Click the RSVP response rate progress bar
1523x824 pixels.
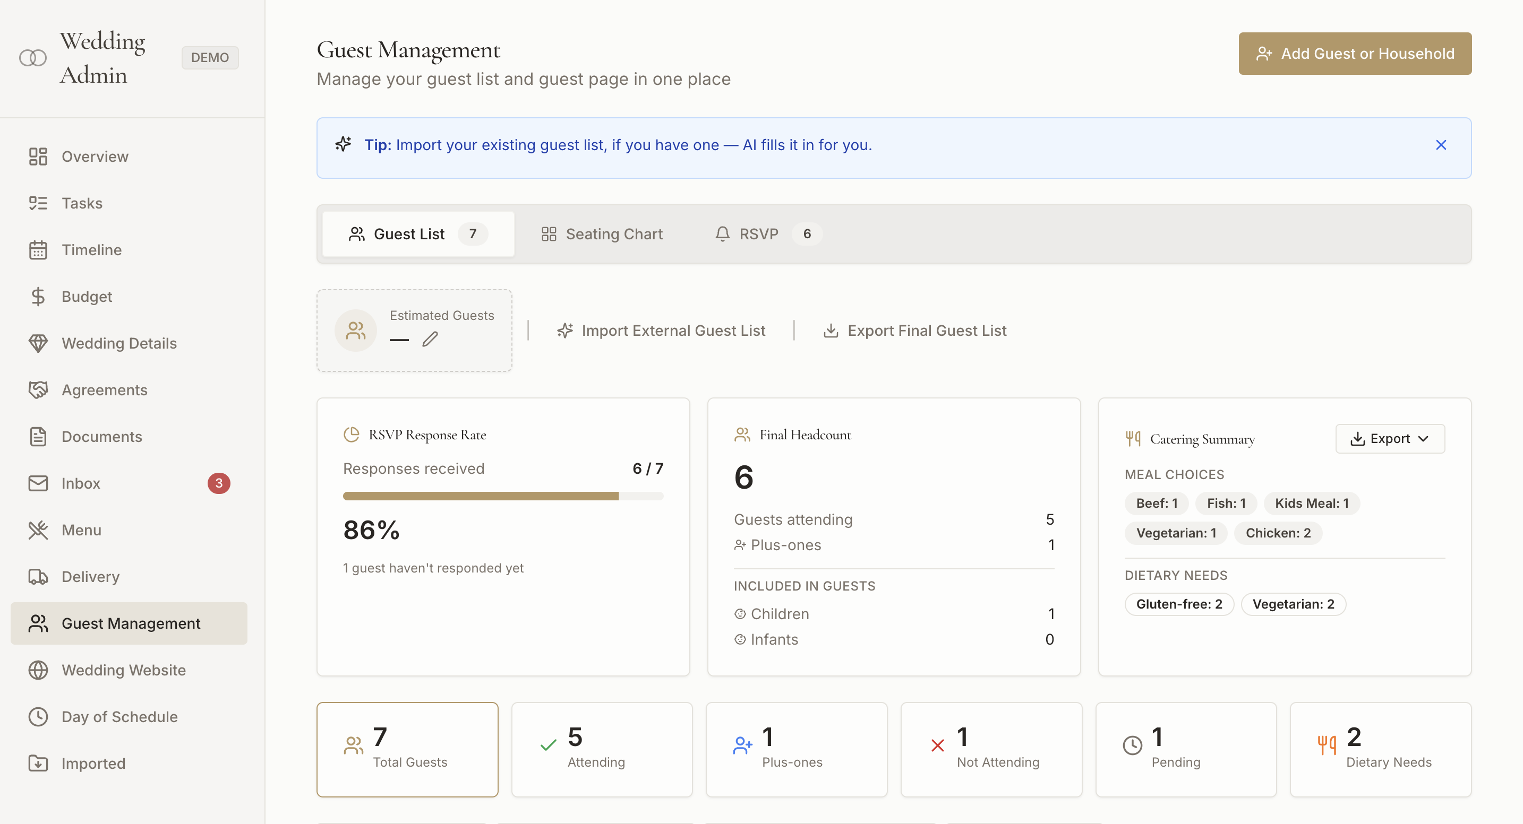[503, 496]
